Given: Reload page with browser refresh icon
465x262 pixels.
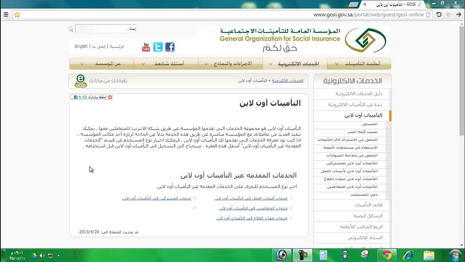Looking at the screenshot, I should point(439,15).
